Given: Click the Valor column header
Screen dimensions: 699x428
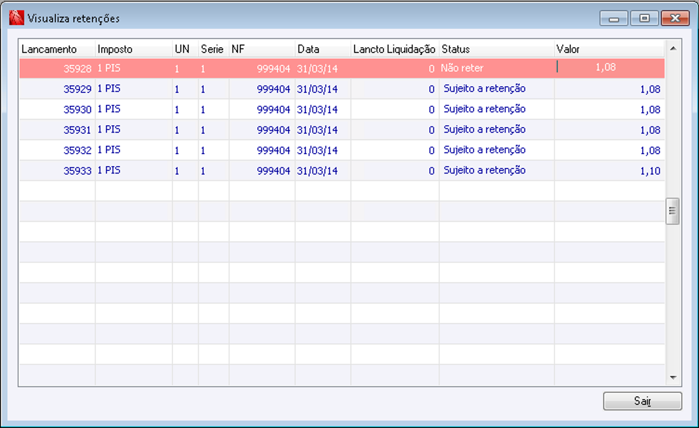Looking at the screenshot, I should [609, 49].
